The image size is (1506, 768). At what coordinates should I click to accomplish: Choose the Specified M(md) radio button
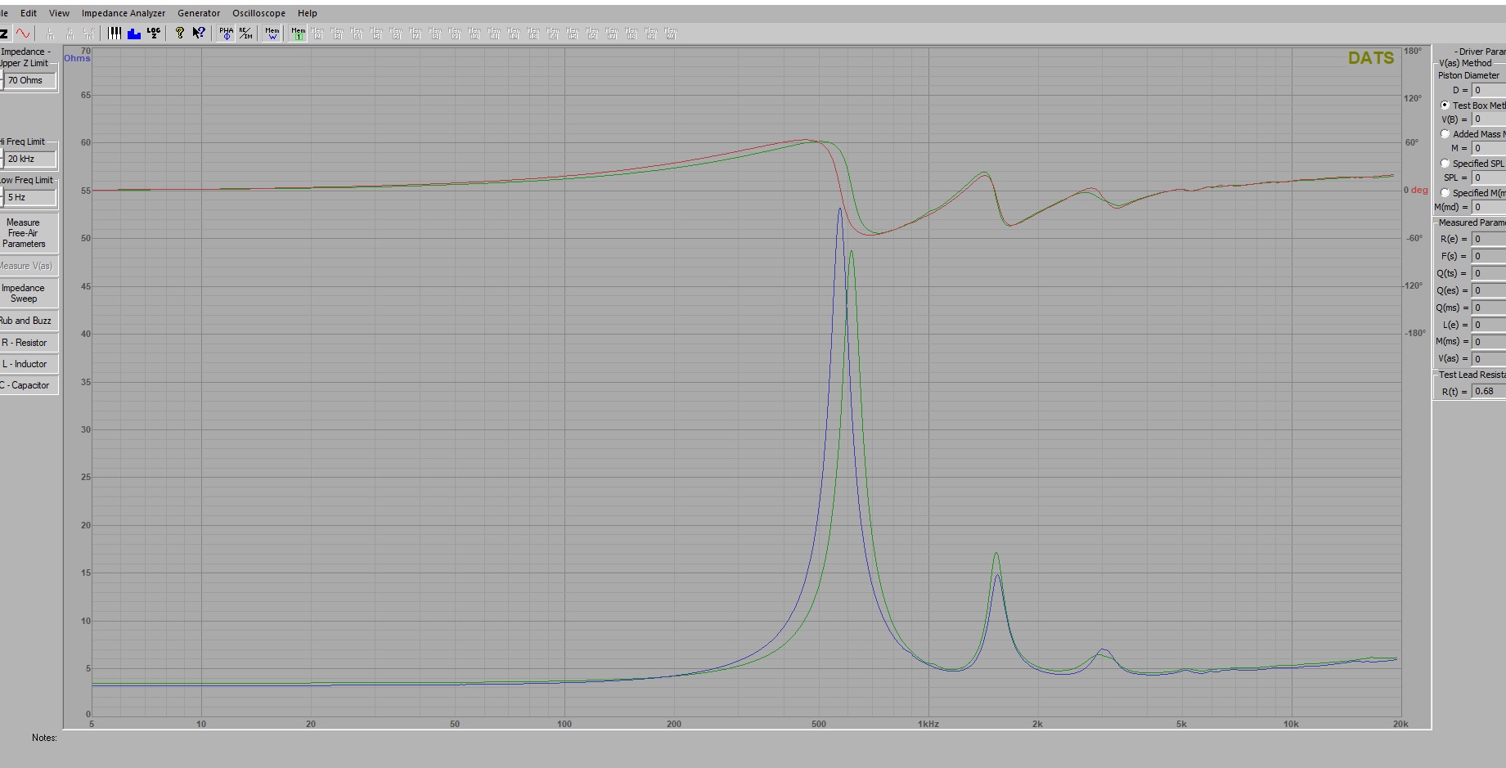(x=1445, y=193)
